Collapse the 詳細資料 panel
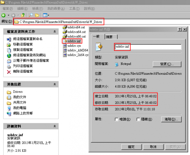Image resolution: width=190 pixels, height=155 pixels. point(55,126)
